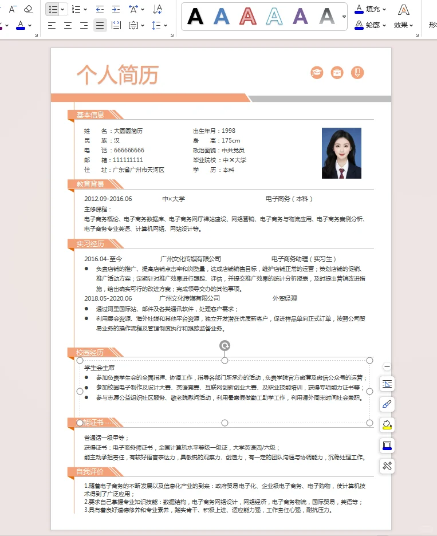Open the font color dropdown arrow
The width and height of the screenshot is (437, 536).
(30, 25)
